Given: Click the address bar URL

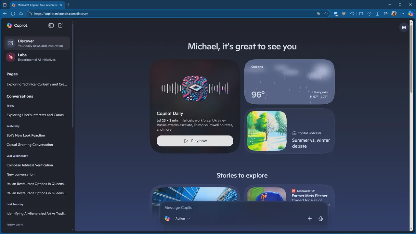Looking at the screenshot, I should click(x=61, y=14).
